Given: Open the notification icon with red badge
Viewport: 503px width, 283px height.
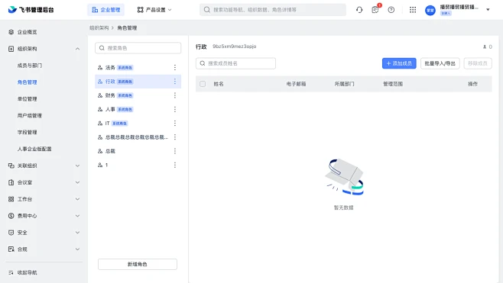Looking at the screenshot, I should pyautogui.click(x=375, y=10).
